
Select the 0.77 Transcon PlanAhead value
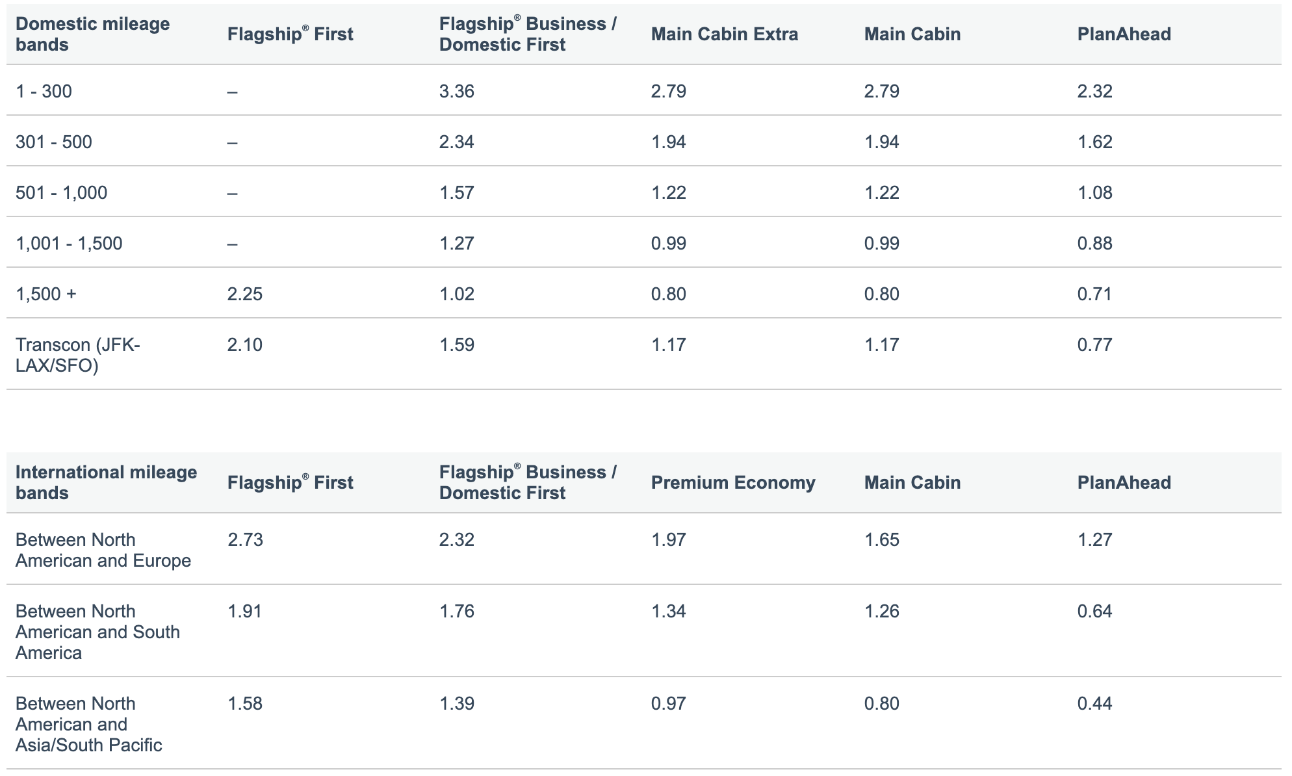pyautogui.click(x=1095, y=344)
